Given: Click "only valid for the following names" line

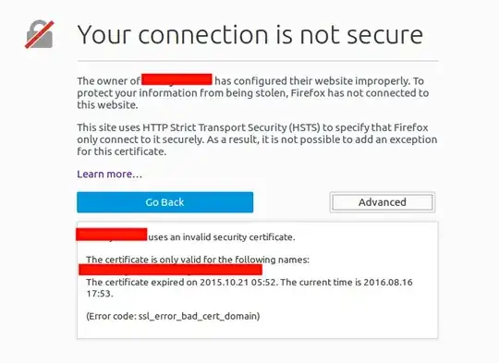Looking at the screenshot, I should (198, 260).
